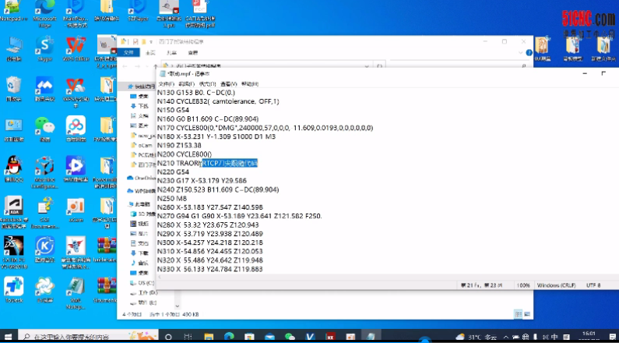Open the Notepad 编辑 (Edit) menu
Viewport: 619px width, 343px height.
[x=186, y=83]
